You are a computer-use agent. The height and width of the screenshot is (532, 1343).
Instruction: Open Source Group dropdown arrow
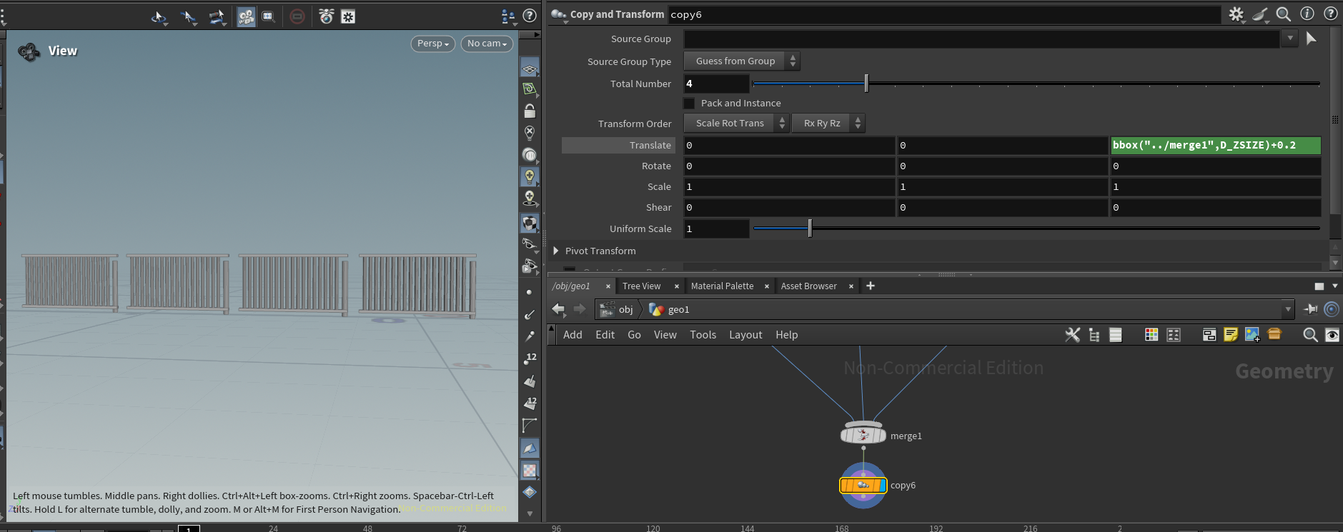pyautogui.click(x=1289, y=39)
